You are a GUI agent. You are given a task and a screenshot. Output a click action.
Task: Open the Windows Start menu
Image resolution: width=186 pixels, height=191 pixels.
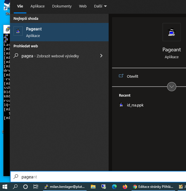tap(5, 187)
